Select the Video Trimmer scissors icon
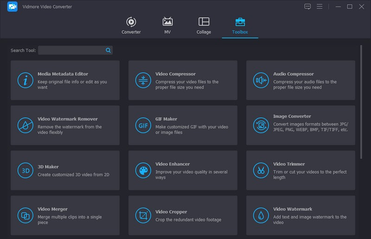371x239 pixels. tap(261, 170)
